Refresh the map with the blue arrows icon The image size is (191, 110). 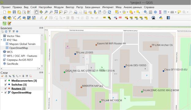[x=109, y=12]
